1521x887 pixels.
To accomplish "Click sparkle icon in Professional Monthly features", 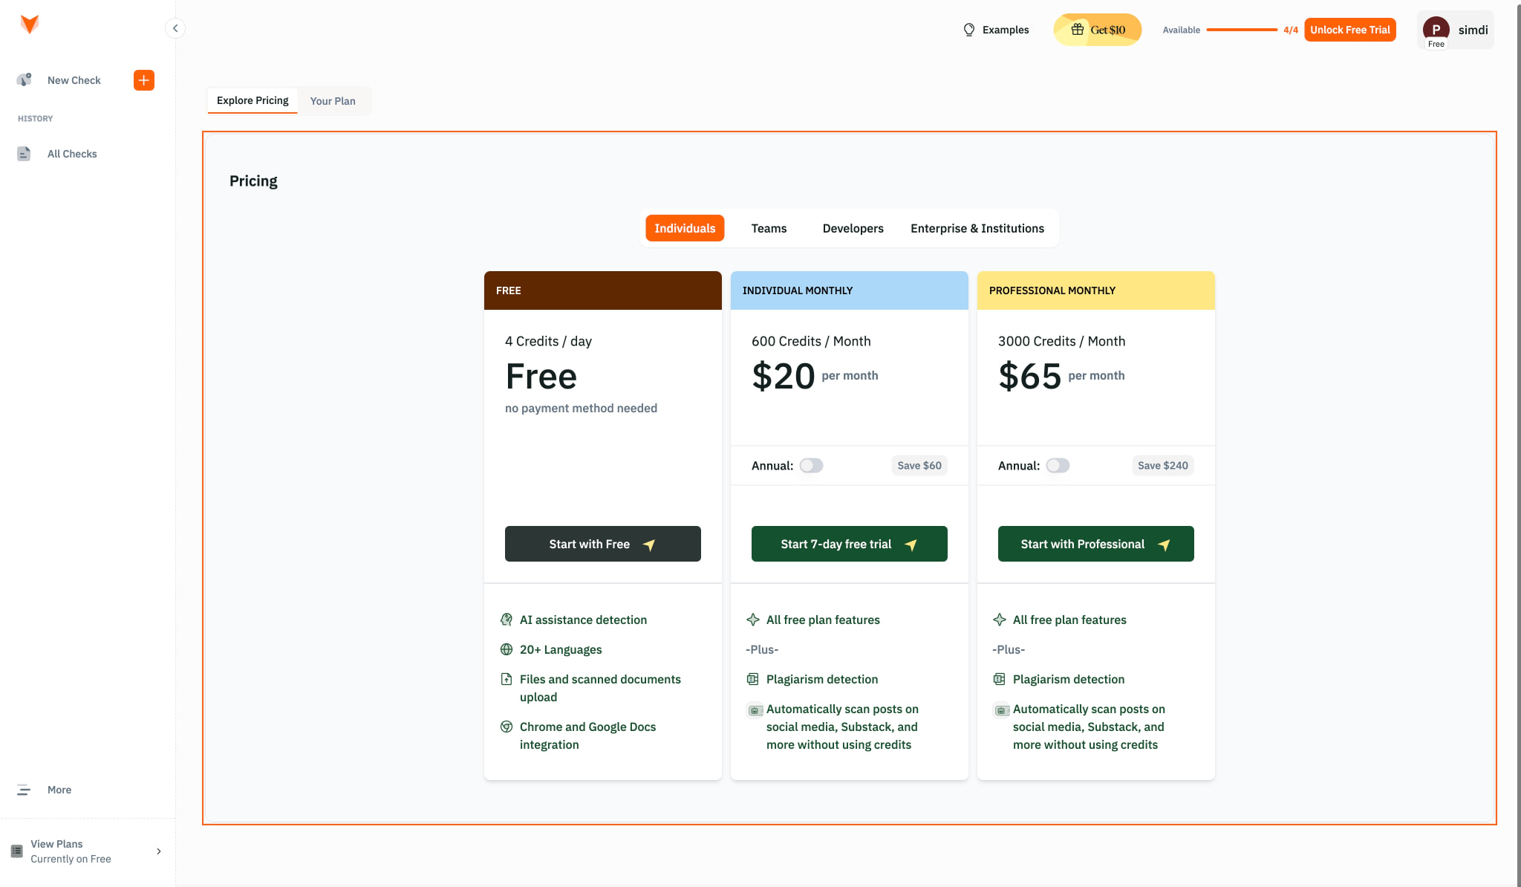I will click(1000, 620).
